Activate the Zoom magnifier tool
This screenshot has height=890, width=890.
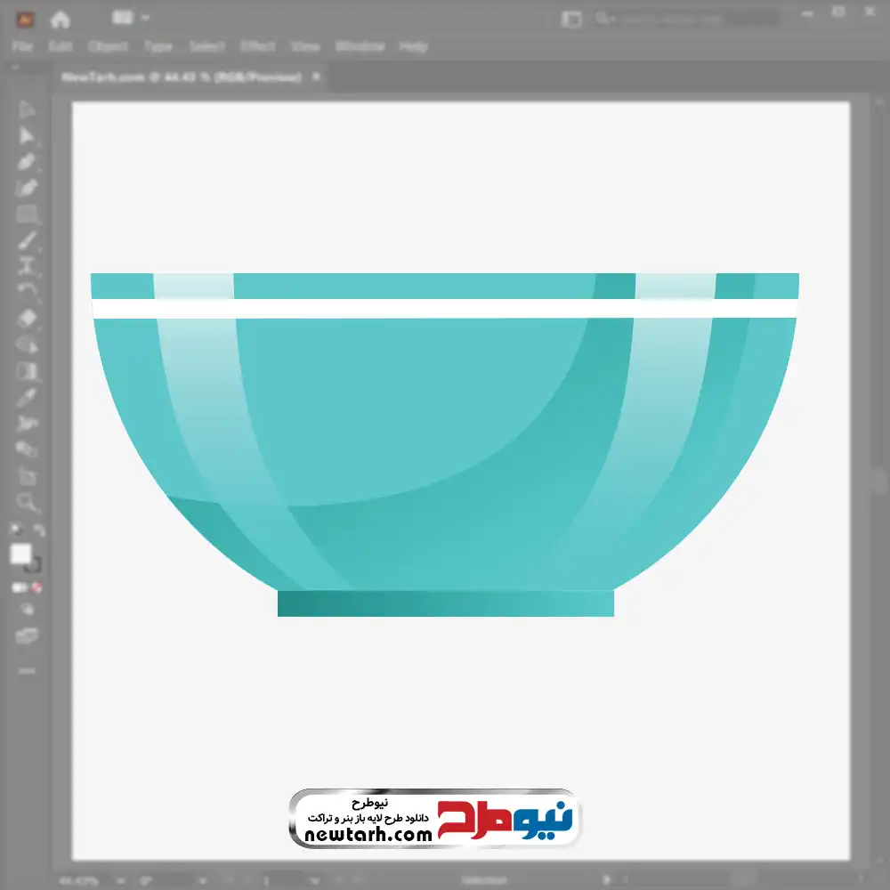tap(27, 503)
